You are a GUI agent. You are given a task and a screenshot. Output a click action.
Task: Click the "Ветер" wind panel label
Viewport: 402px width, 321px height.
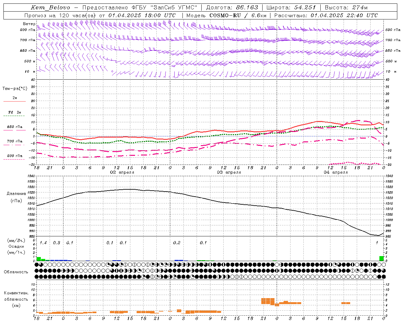[29, 24]
